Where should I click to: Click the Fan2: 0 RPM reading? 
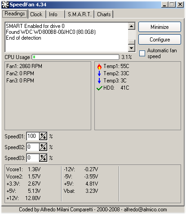tap(20, 73)
